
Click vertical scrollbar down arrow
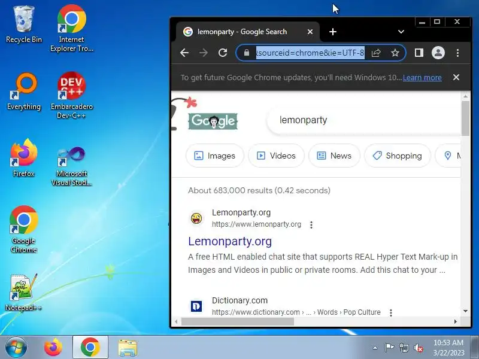tap(465, 311)
